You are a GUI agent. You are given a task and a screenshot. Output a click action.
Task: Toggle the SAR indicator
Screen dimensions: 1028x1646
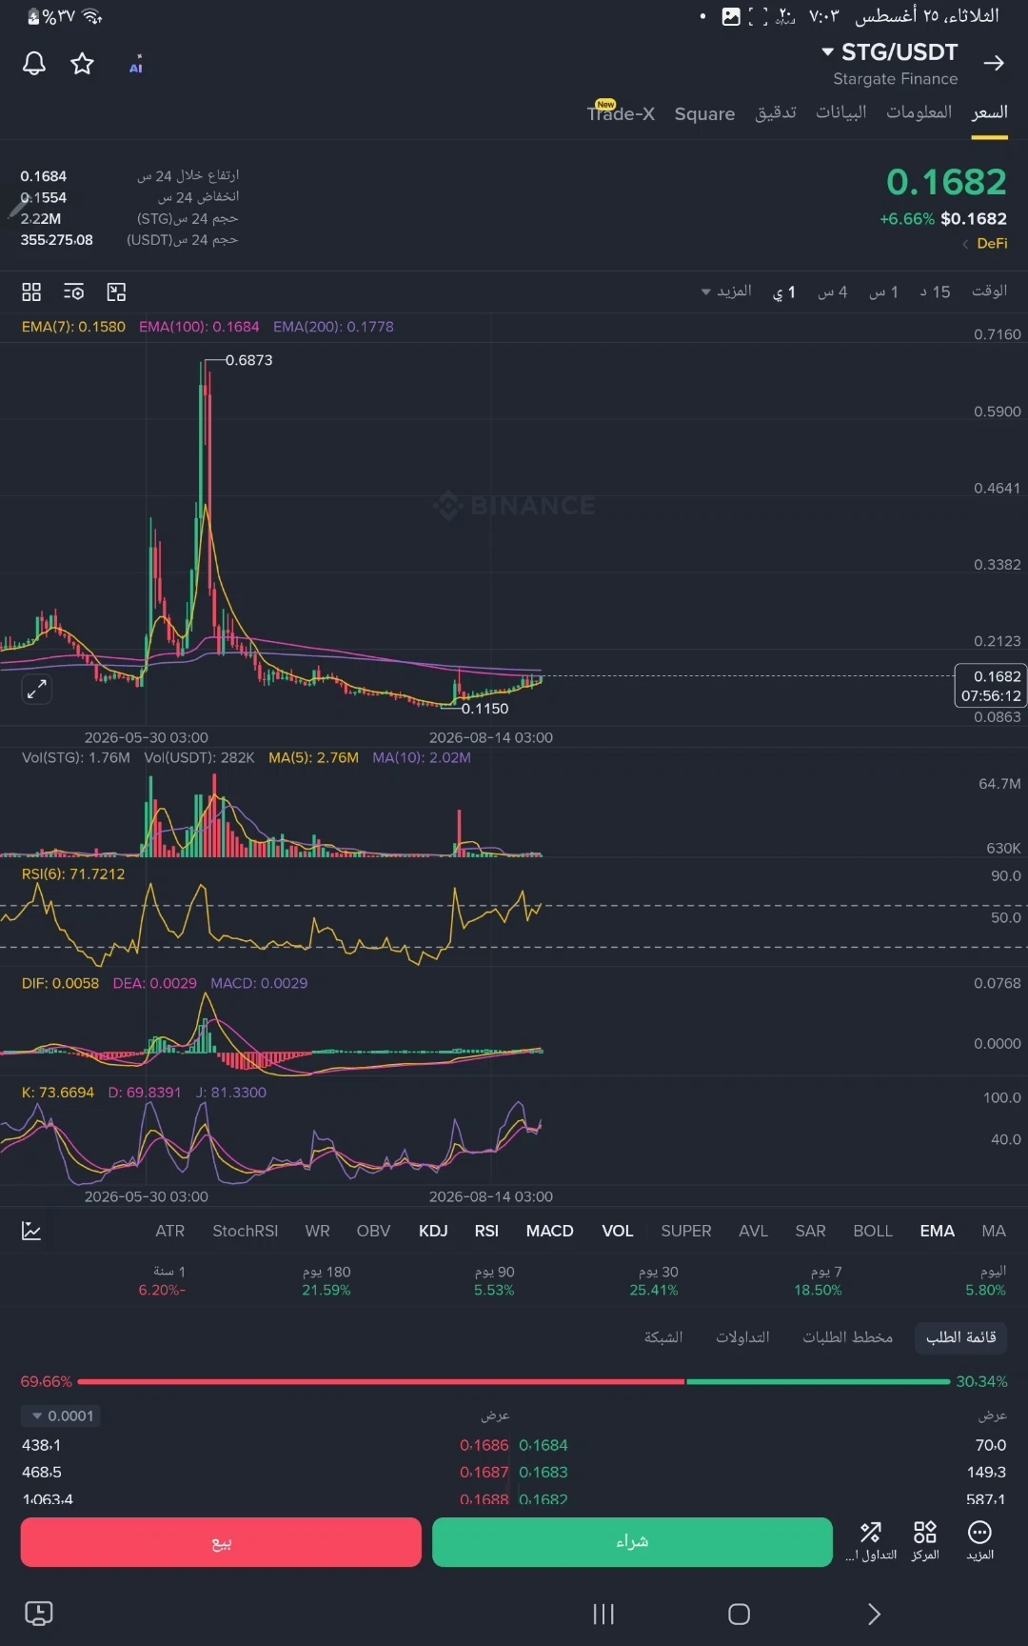click(811, 1231)
